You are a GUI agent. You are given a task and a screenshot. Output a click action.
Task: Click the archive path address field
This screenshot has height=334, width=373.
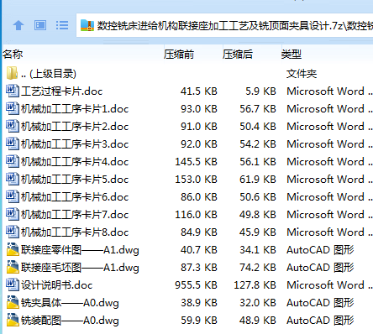point(224,25)
